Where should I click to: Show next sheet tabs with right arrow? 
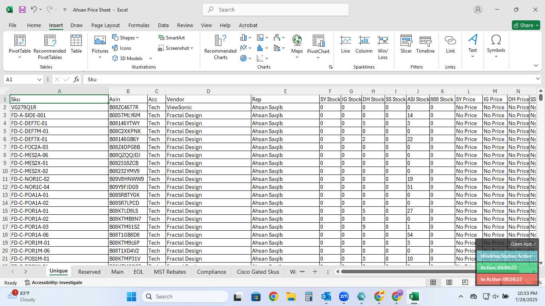(26, 272)
